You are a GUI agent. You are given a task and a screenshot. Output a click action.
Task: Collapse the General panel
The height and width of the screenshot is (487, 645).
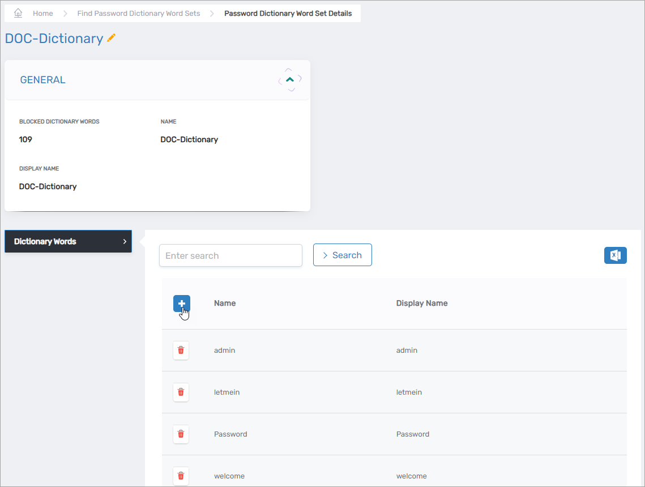coord(290,80)
